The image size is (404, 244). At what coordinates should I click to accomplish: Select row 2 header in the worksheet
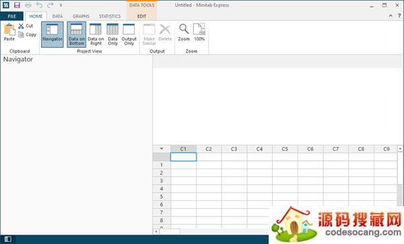tap(162, 173)
